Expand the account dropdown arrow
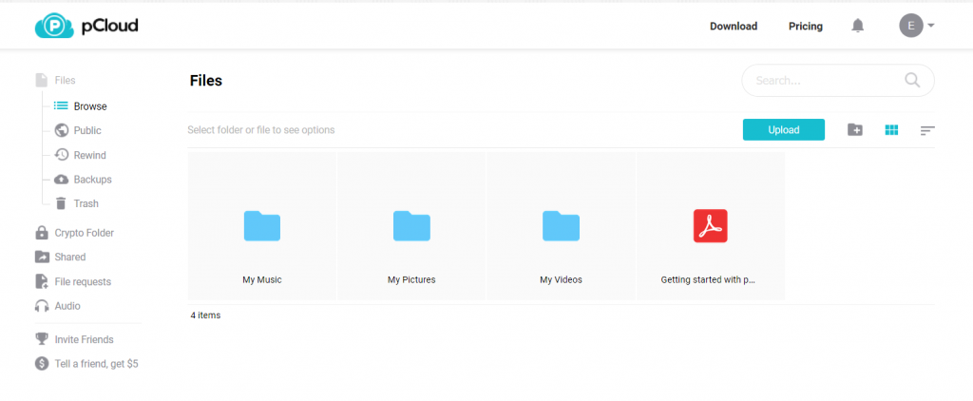 [931, 26]
